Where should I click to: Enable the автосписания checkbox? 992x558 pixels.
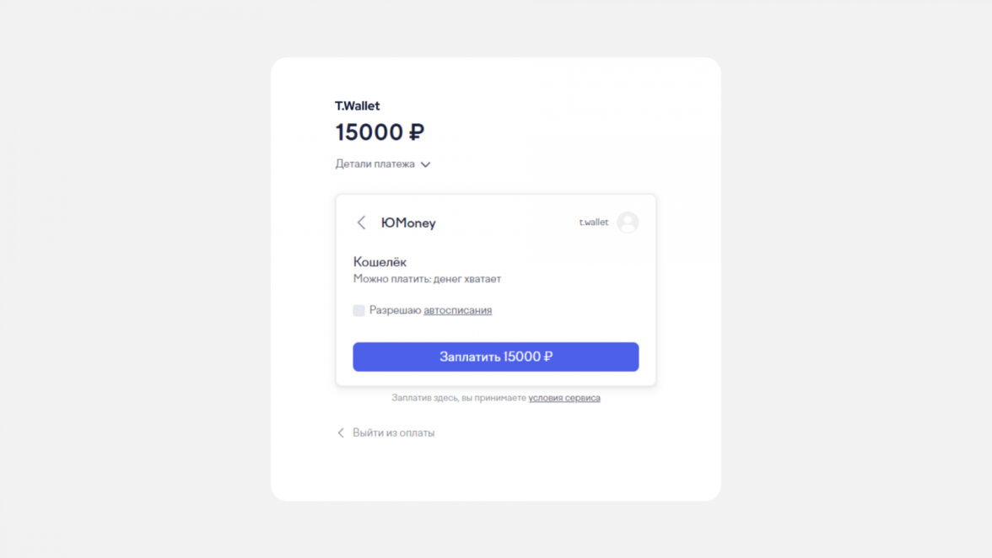[x=359, y=310]
